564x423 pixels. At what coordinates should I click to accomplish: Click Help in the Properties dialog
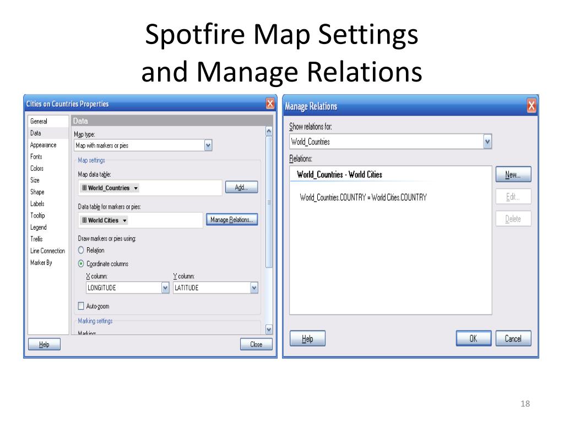(44, 344)
